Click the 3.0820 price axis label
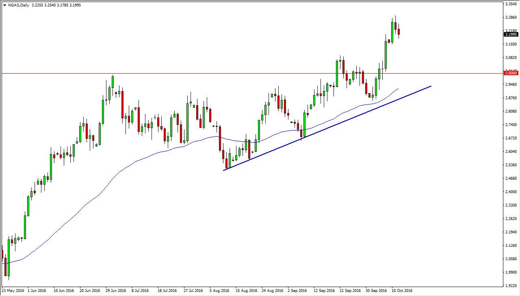This screenshot has width=520, height=296. tap(511, 58)
